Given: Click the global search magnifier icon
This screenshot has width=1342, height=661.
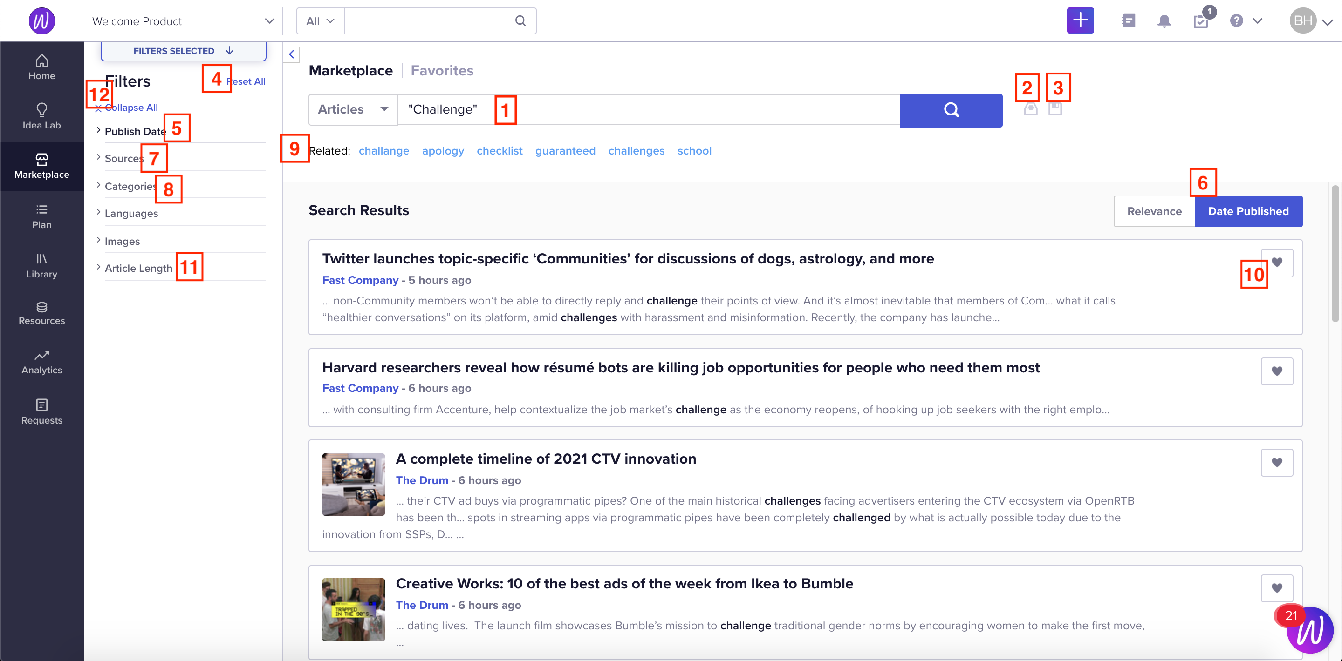Looking at the screenshot, I should [x=520, y=21].
